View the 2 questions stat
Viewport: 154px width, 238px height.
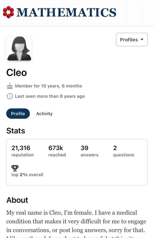click(123, 151)
